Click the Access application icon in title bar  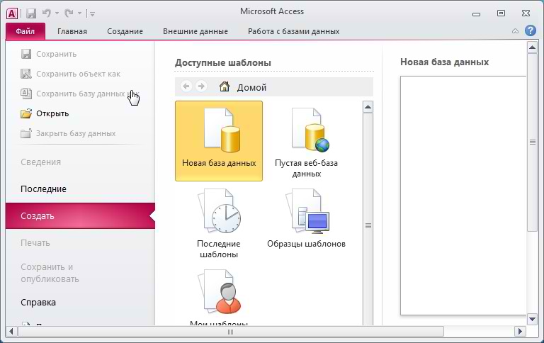point(12,13)
